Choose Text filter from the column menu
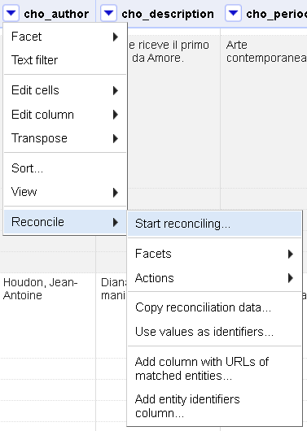Screen dimensions: 307x431 [65, 60]
